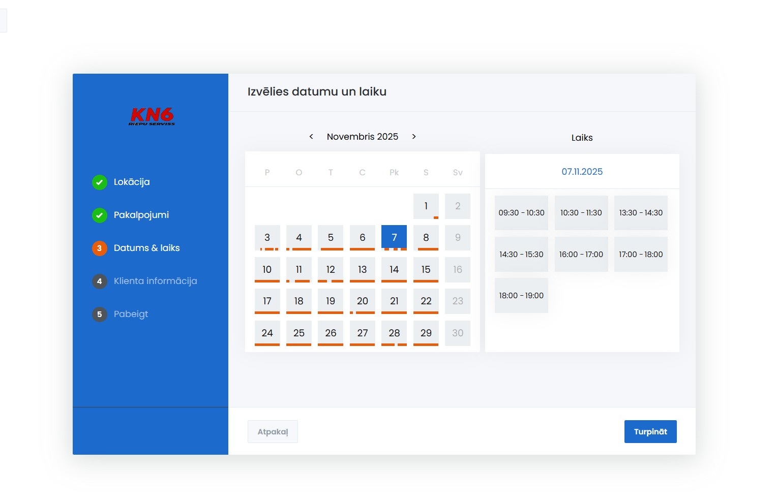
Task: Click the green check next to Pakalpojumi
Action: click(100, 215)
